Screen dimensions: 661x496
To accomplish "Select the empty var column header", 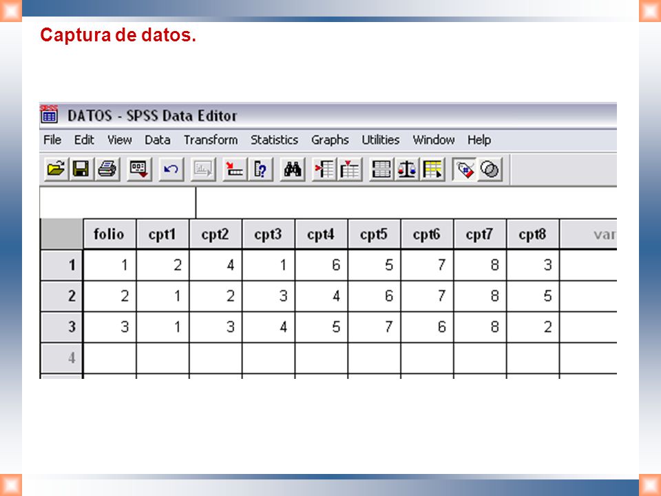I will tap(589, 234).
